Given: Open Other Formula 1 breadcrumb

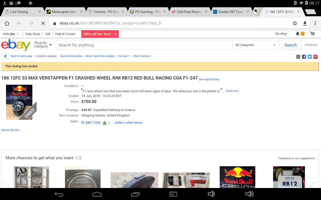Looking at the screenshot, I should 142,56.
